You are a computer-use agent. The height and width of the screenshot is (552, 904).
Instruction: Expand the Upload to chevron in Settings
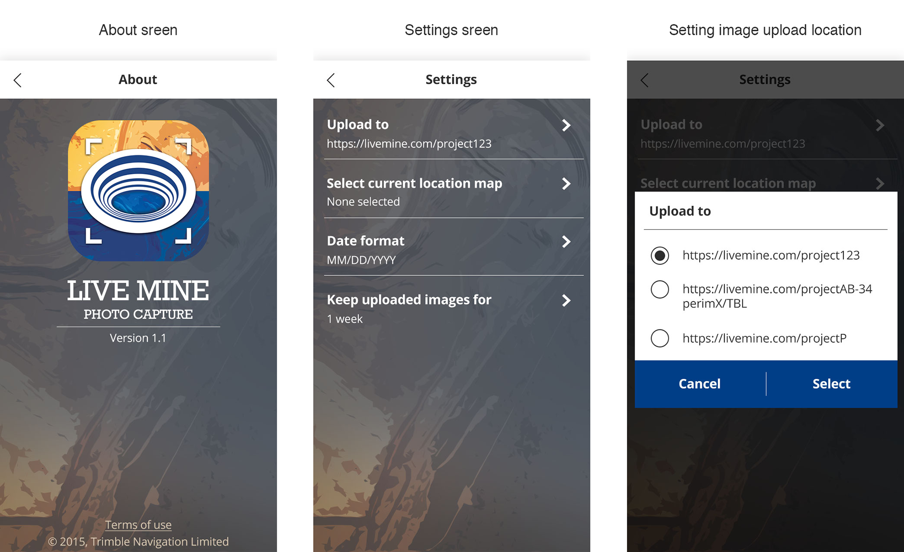coord(566,125)
